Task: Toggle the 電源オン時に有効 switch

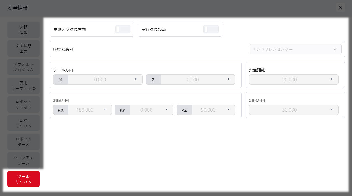Action: [123, 29]
